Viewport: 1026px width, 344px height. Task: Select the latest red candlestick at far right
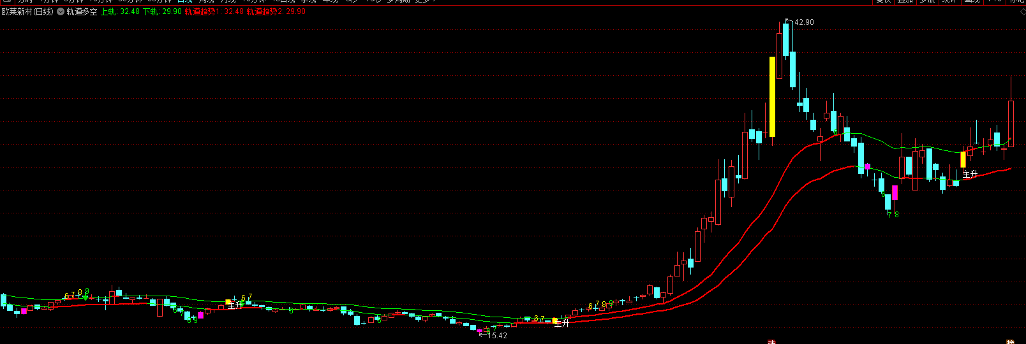point(1011,123)
